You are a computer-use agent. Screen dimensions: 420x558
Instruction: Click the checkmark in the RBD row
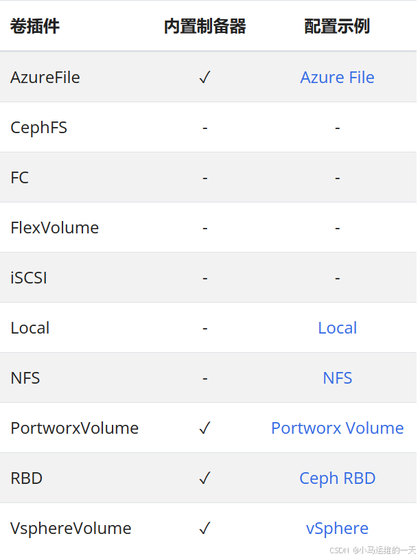205,478
